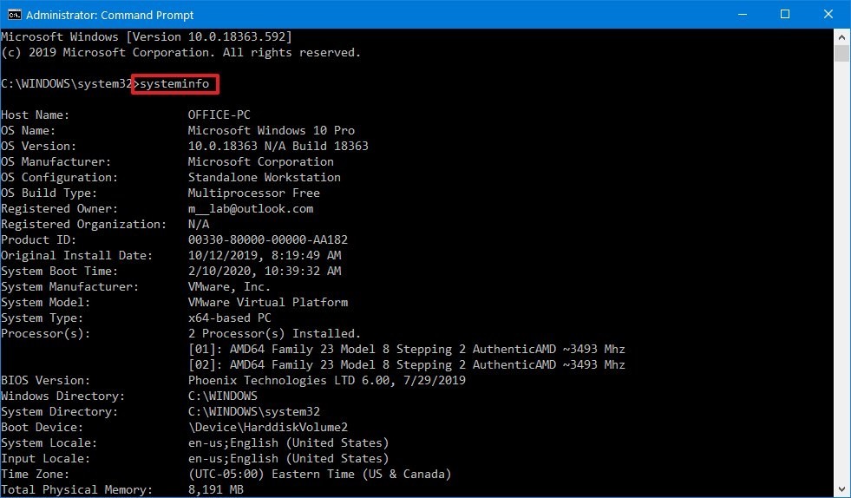Click the \Device\HarddiskVolume2 boot device value
The image size is (851, 498).
[267, 427]
